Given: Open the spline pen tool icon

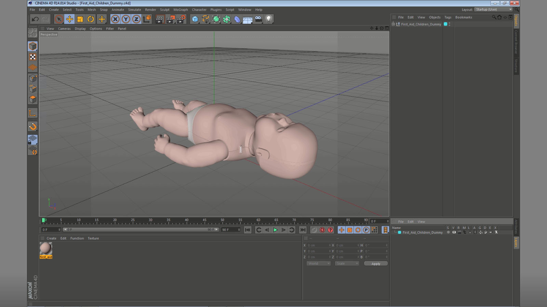Looking at the screenshot, I should point(205,19).
